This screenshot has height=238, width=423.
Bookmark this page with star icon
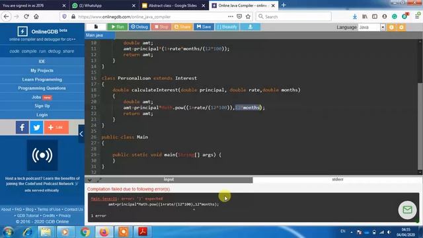(249, 17)
